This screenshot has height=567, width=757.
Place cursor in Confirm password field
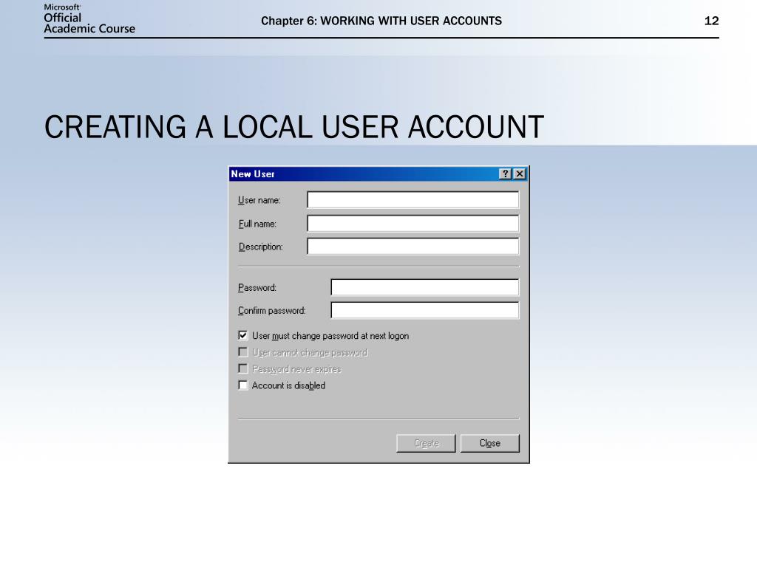pyautogui.click(x=424, y=310)
